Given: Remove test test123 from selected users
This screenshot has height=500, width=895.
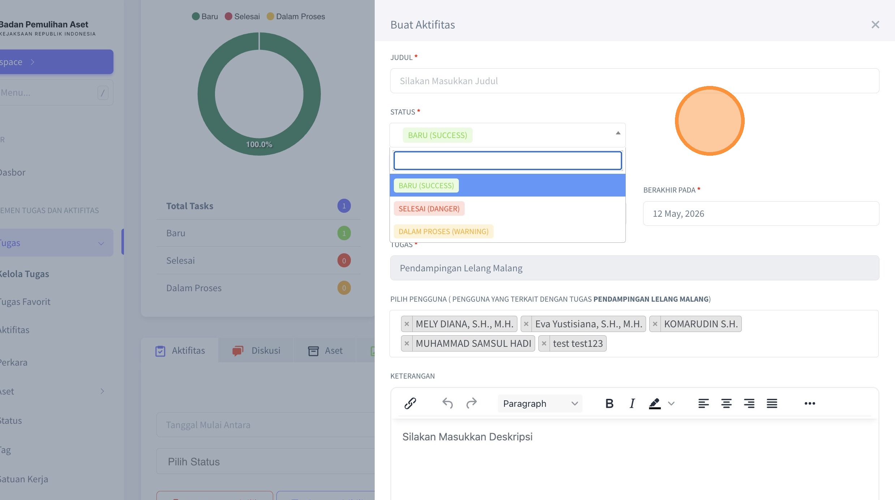Looking at the screenshot, I should click(x=544, y=344).
